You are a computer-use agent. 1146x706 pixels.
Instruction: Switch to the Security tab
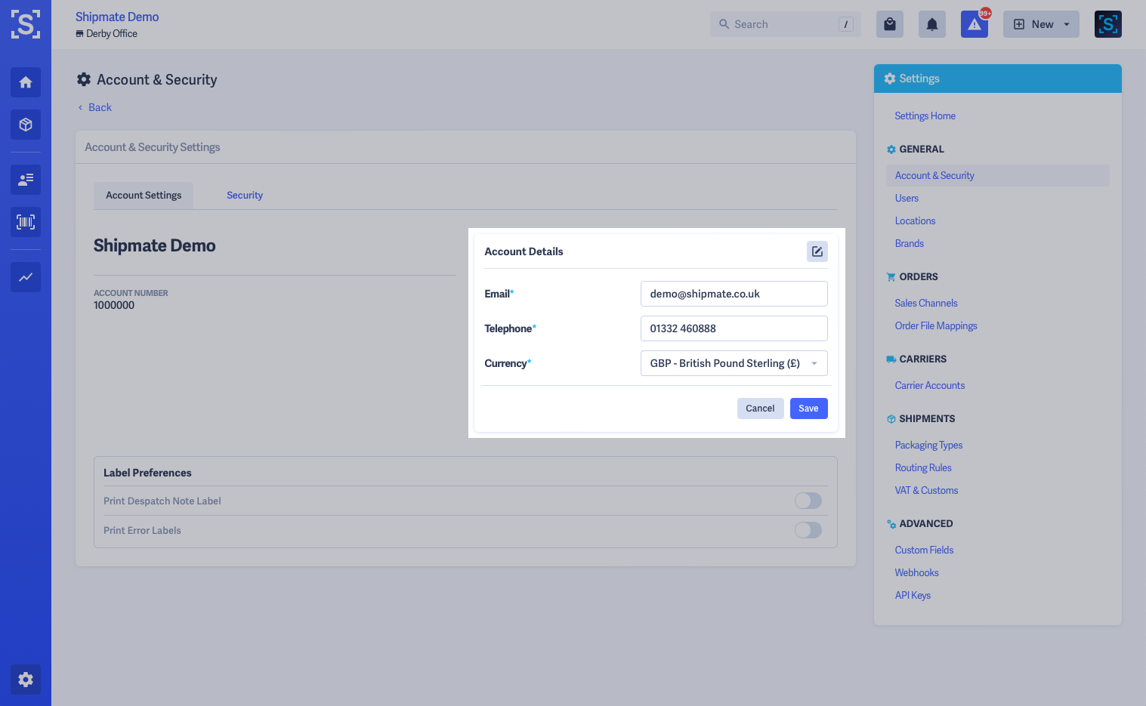pos(245,196)
